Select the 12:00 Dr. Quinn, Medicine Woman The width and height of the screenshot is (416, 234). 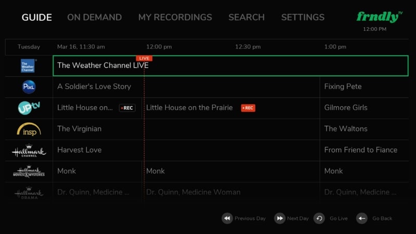click(x=231, y=192)
